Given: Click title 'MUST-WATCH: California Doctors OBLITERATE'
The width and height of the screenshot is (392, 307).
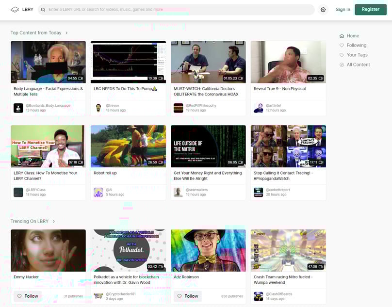Looking at the screenshot, I should pyautogui.click(x=206, y=92).
